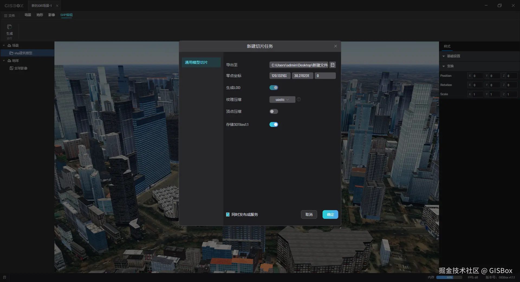Viewport: 520px width, 282px height.
Task: Open the folder browse icon beside 导出至 path
Action: point(333,65)
